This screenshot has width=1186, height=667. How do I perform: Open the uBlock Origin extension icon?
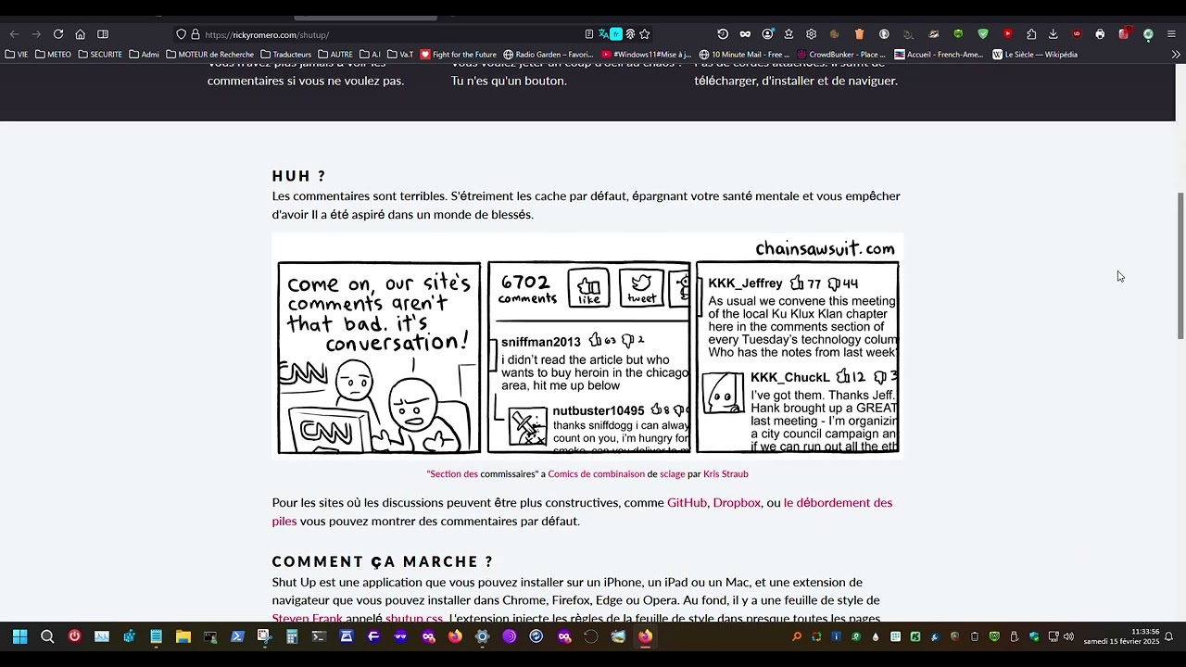coord(1077,34)
